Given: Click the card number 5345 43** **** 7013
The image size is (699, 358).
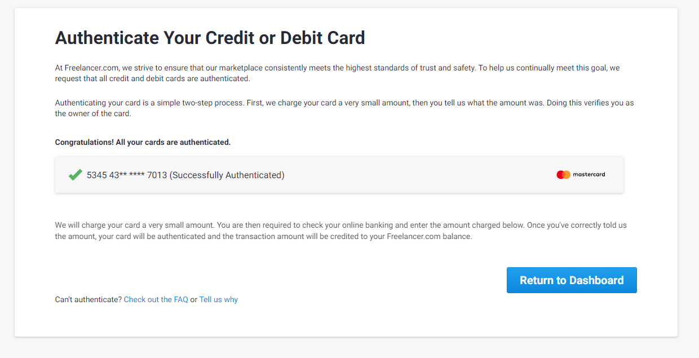Looking at the screenshot, I should (127, 175).
